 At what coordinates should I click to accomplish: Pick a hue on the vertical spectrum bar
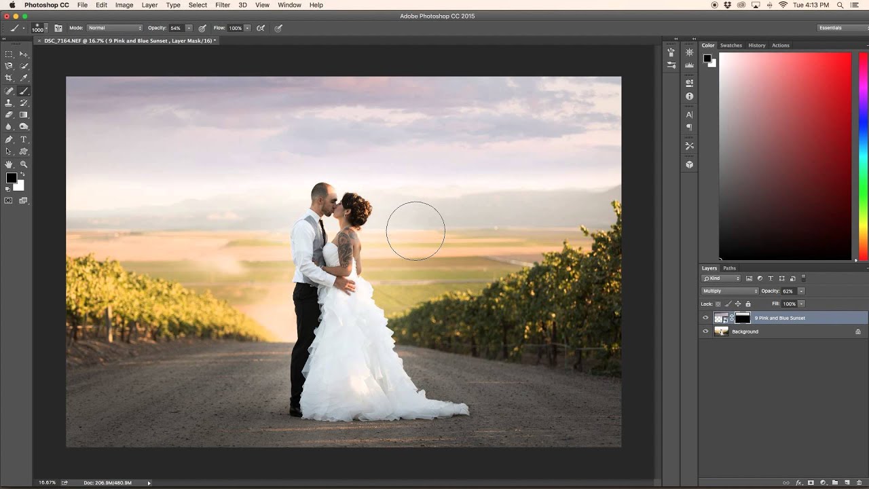coord(863,156)
